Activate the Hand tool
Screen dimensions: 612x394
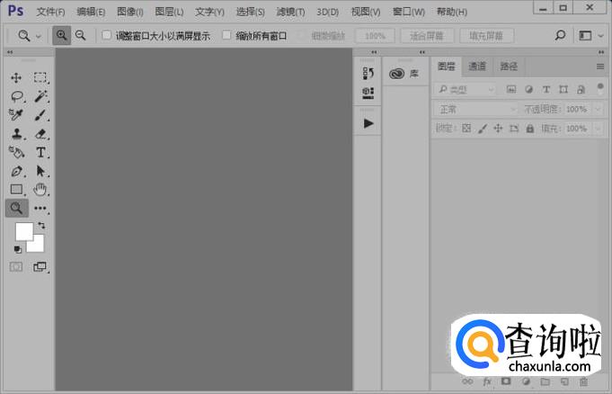(40, 190)
